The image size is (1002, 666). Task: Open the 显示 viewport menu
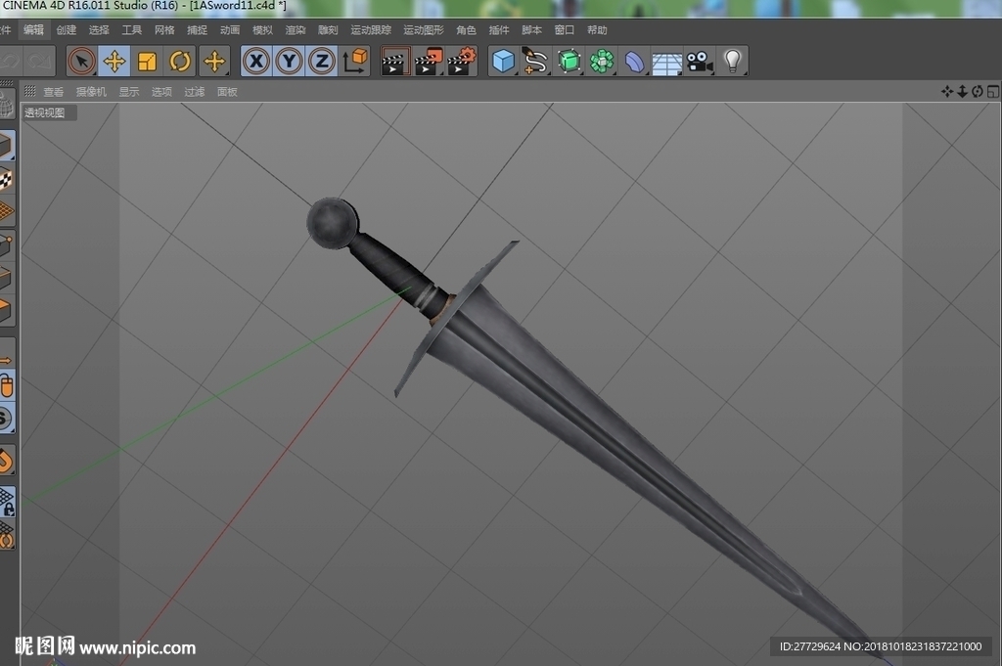pyautogui.click(x=129, y=92)
